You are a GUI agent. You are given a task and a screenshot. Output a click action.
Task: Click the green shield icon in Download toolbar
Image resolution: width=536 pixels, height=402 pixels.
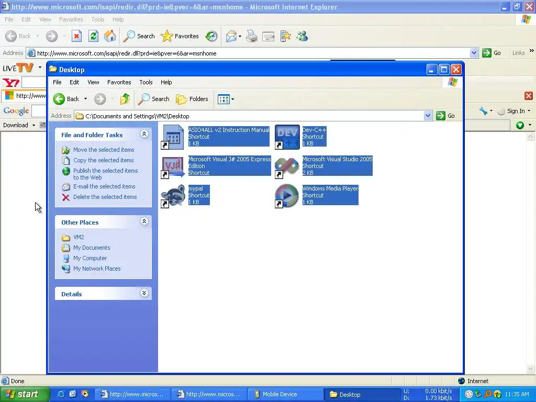coord(520,125)
